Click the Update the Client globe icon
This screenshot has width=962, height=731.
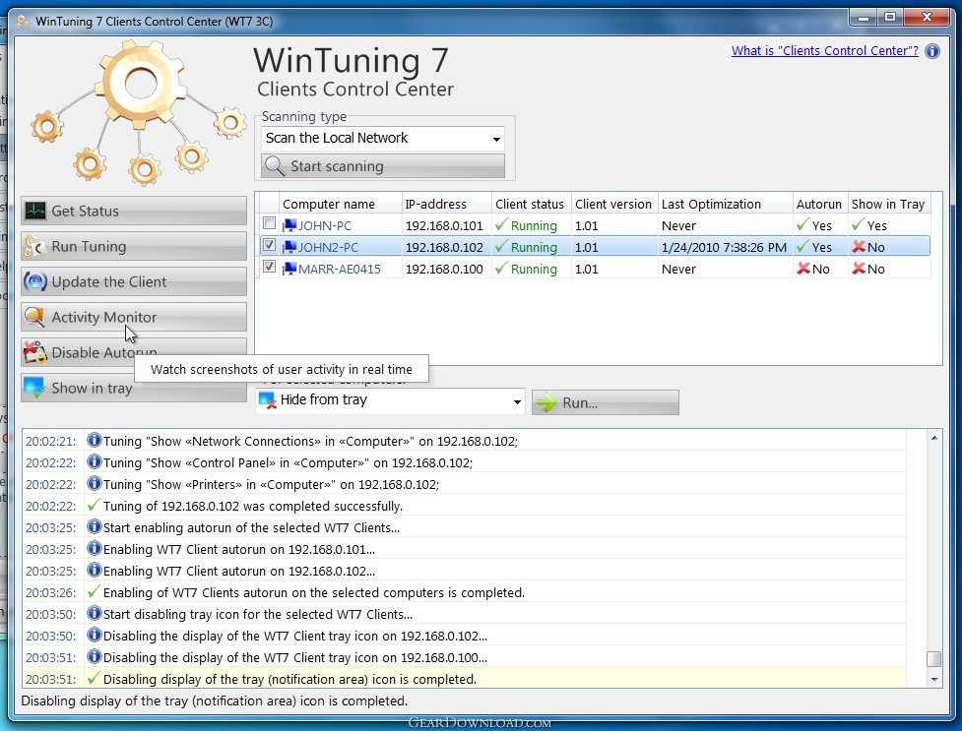coord(35,282)
